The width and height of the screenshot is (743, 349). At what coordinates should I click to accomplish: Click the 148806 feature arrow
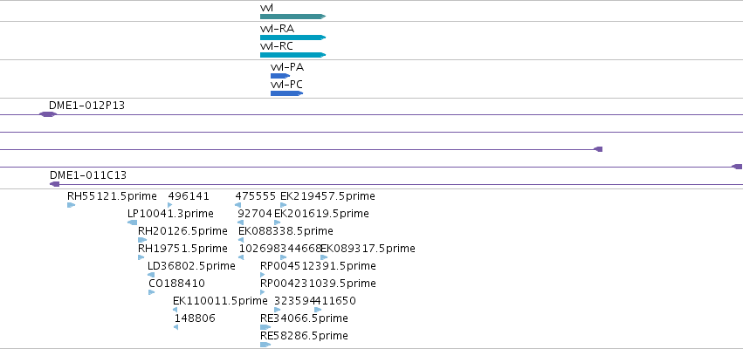point(175,327)
